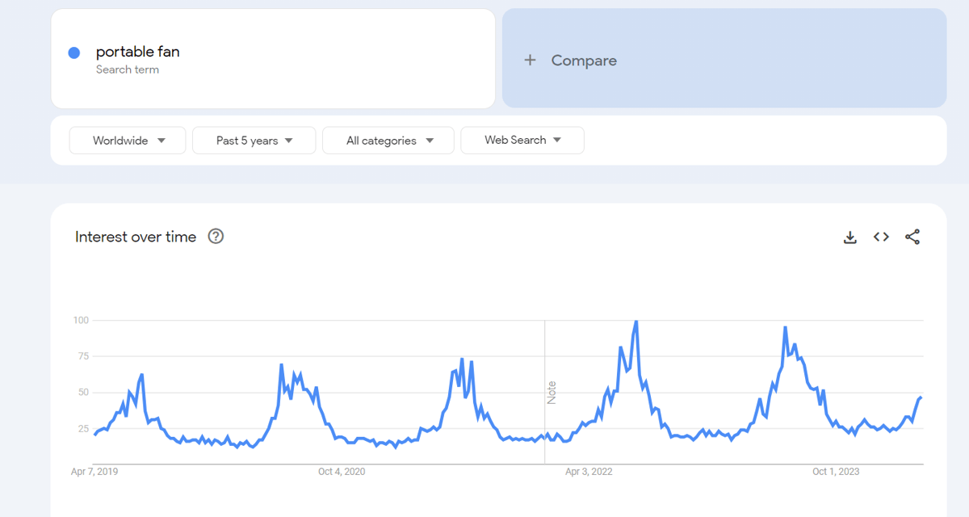Edit the portable fan search term
This screenshot has height=517, width=969.
tap(273, 58)
